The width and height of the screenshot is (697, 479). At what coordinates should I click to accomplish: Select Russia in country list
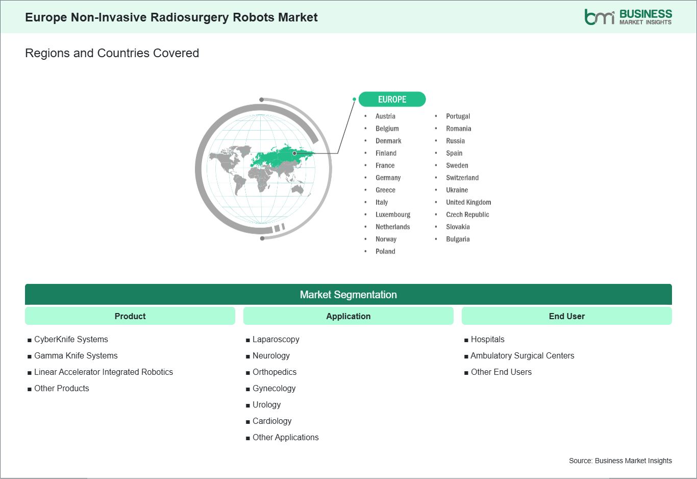(456, 141)
